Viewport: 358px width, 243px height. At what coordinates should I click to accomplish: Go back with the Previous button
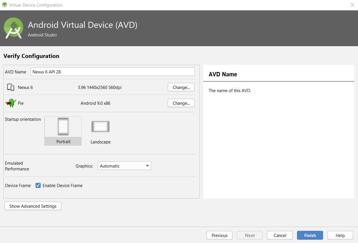coord(219,235)
